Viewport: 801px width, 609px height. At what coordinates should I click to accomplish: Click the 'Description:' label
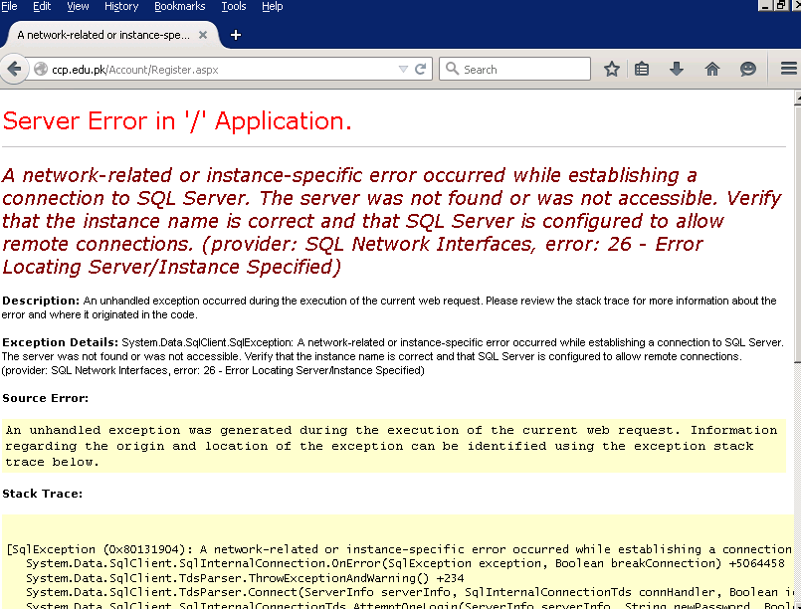41,301
